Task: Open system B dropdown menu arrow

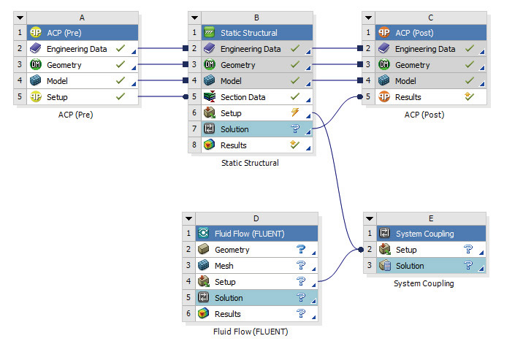Action: (195, 18)
